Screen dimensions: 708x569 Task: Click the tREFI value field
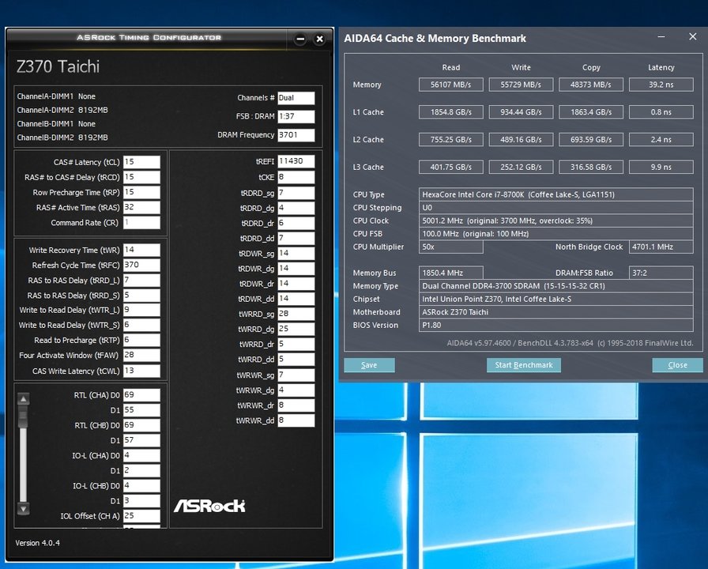click(x=296, y=161)
